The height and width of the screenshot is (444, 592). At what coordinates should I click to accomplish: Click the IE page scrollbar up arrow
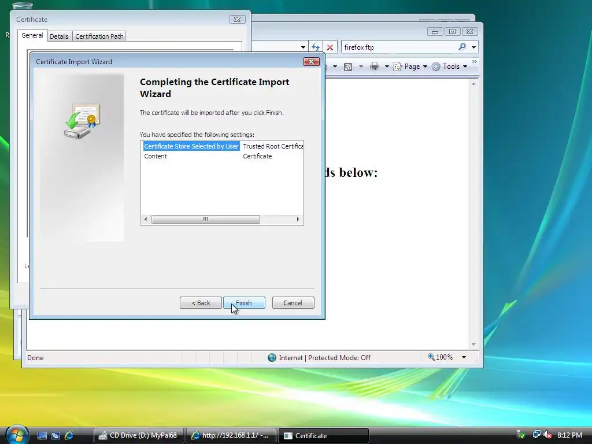473,84
